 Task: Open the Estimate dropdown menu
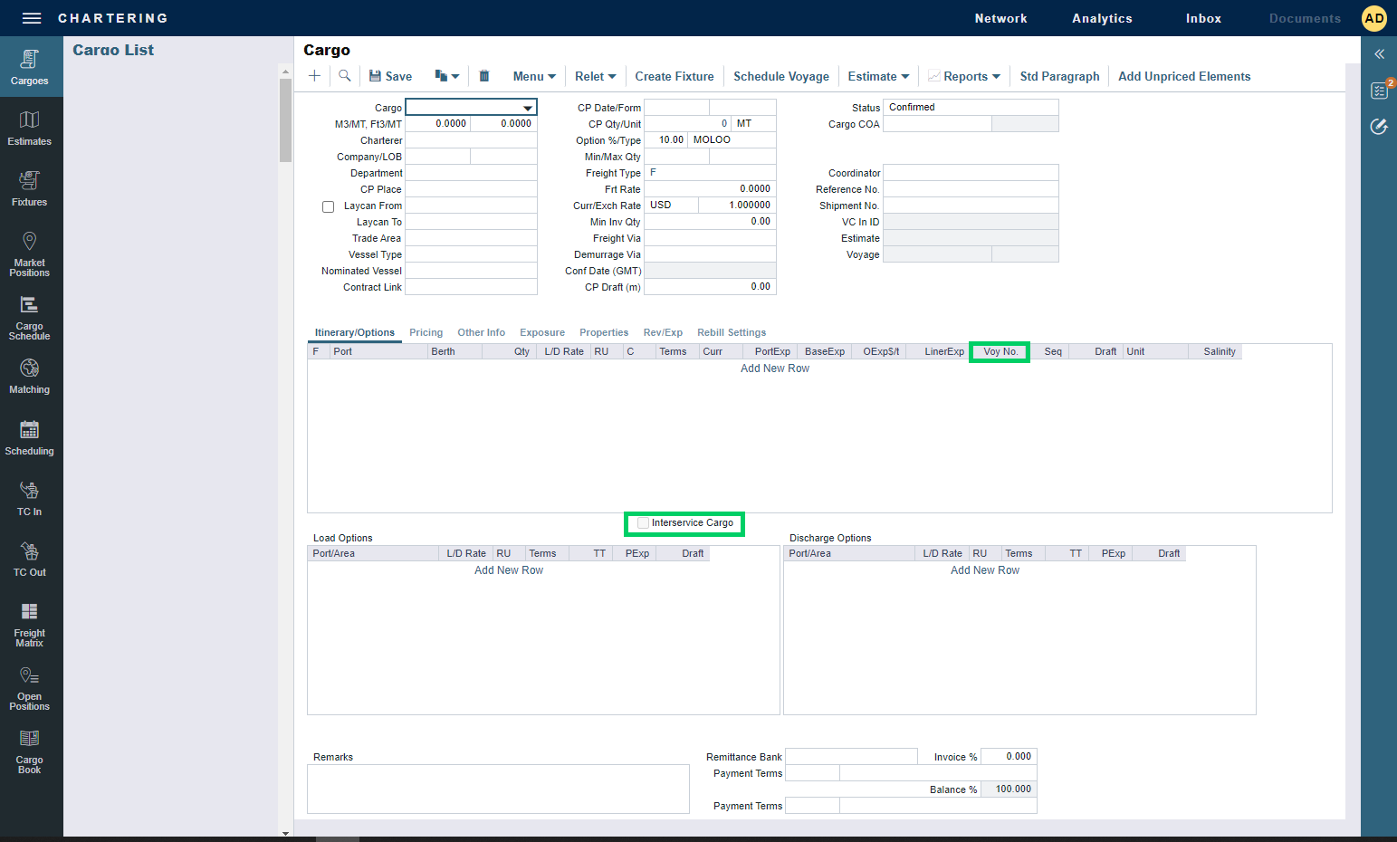(878, 76)
